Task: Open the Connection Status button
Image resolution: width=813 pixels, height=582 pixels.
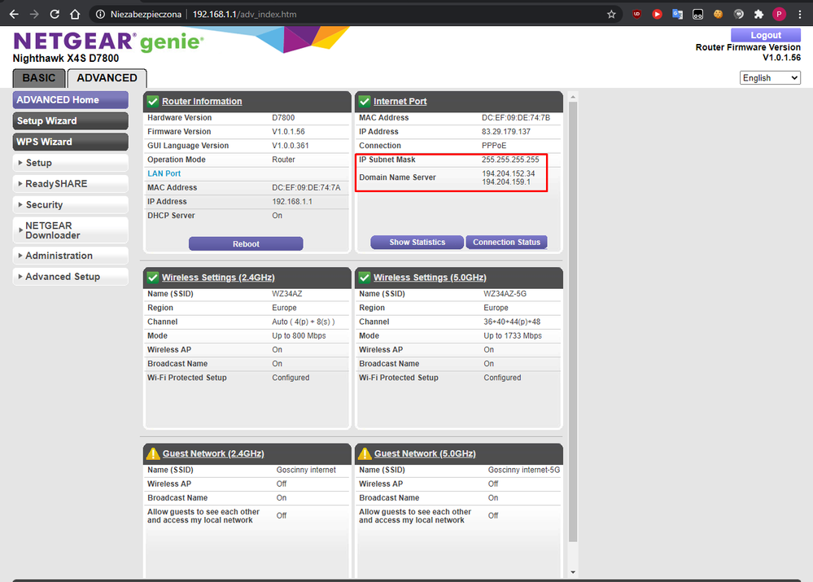Action: [506, 243]
